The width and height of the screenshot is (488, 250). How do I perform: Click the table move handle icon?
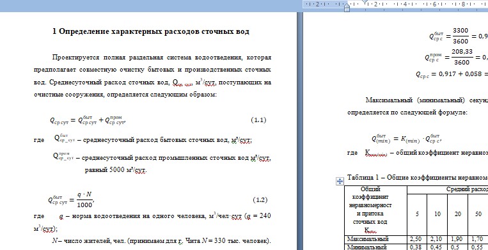coord(340,182)
